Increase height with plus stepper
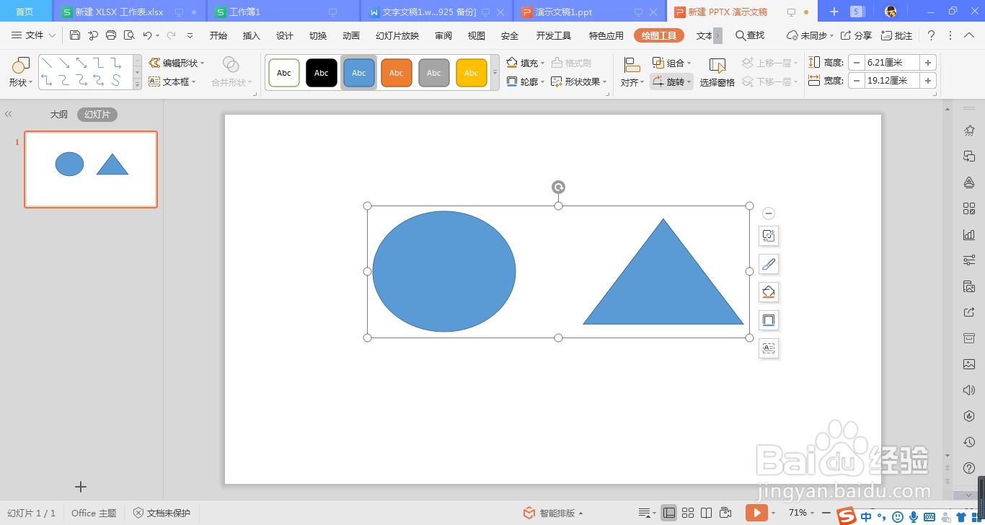The height and width of the screenshot is (525, 985). pyautogui.click(x=928, y=63)
